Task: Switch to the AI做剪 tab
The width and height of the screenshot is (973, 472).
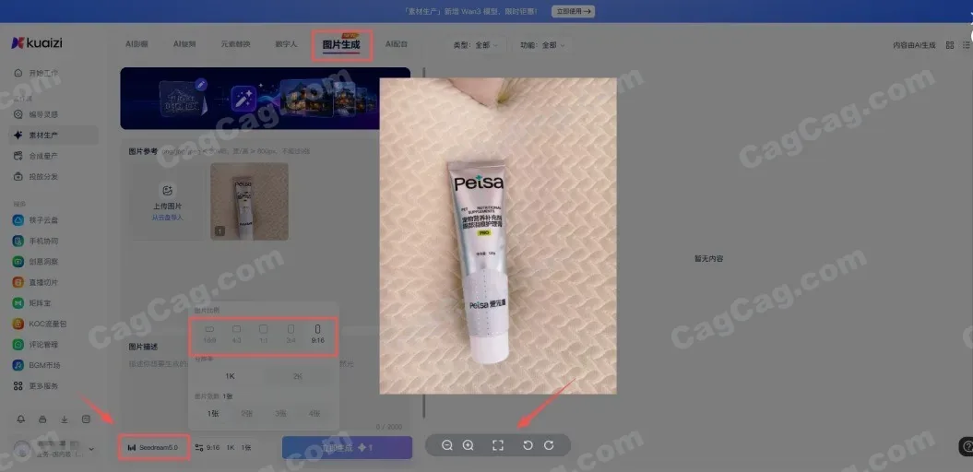Action: (x=184, y=44)
